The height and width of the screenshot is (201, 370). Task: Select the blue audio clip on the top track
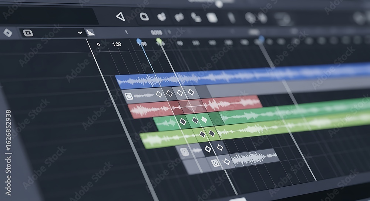243,75
